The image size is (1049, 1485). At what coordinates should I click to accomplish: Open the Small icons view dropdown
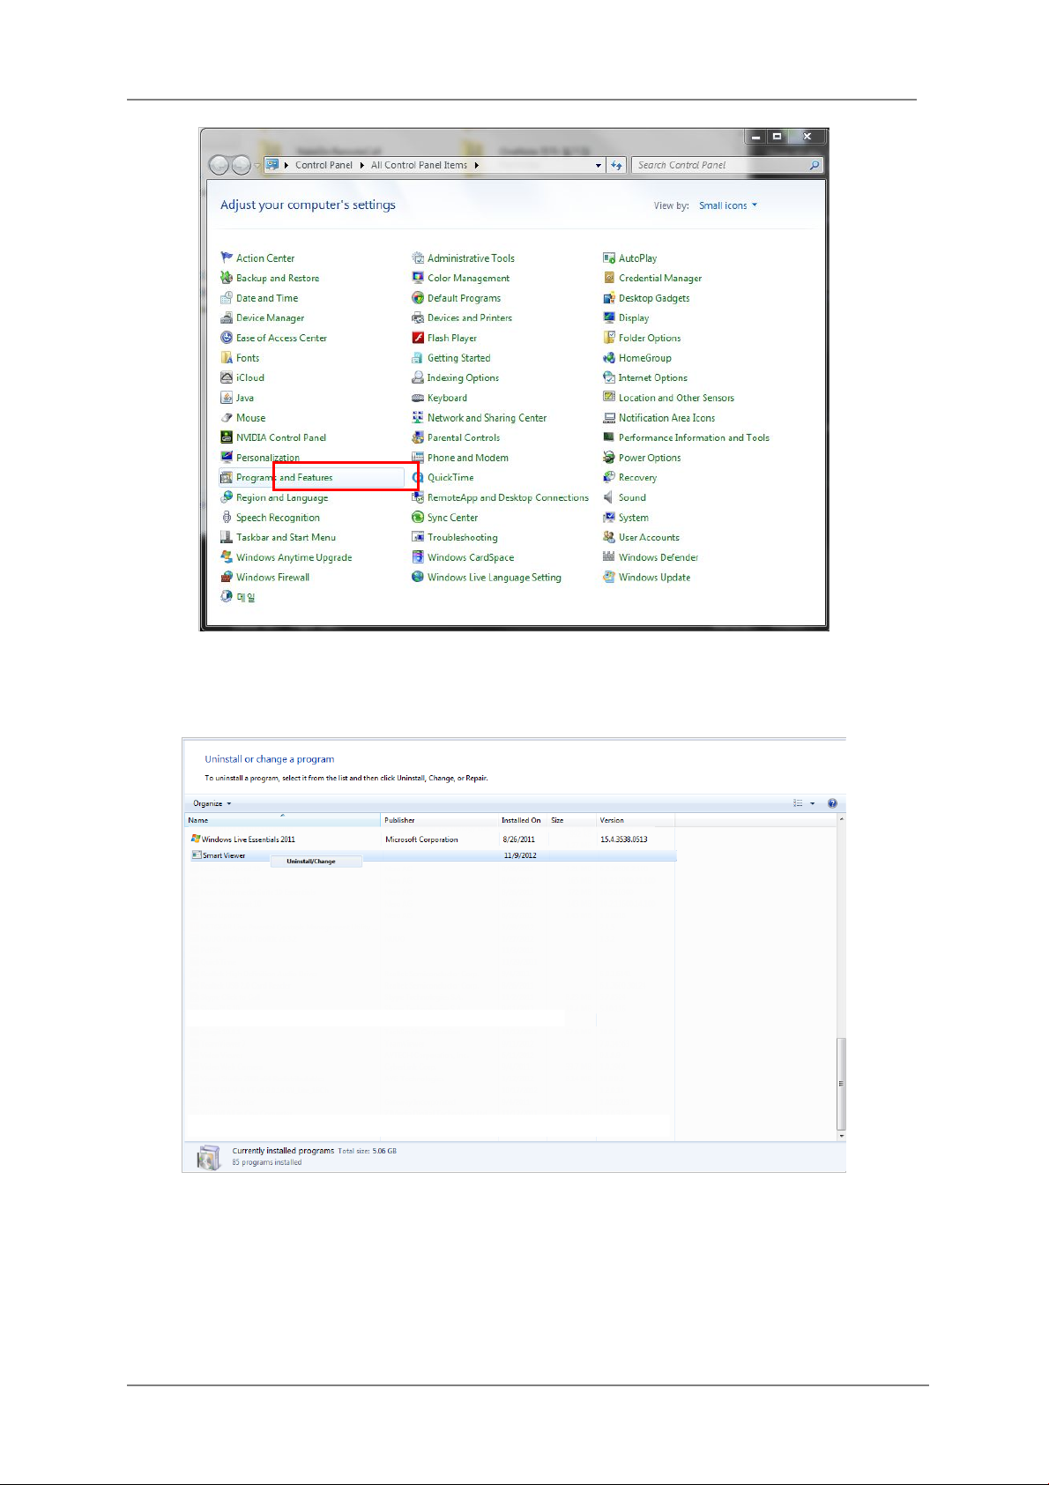pos(728,205)
